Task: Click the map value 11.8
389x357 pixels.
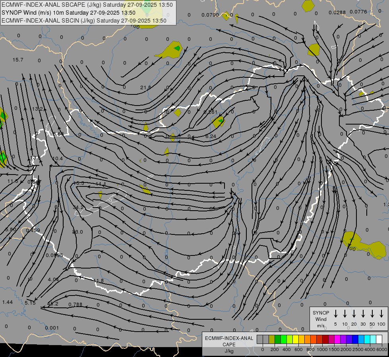Action: coord(99,280)
